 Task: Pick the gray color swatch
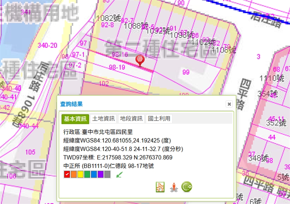click(107, 175)
